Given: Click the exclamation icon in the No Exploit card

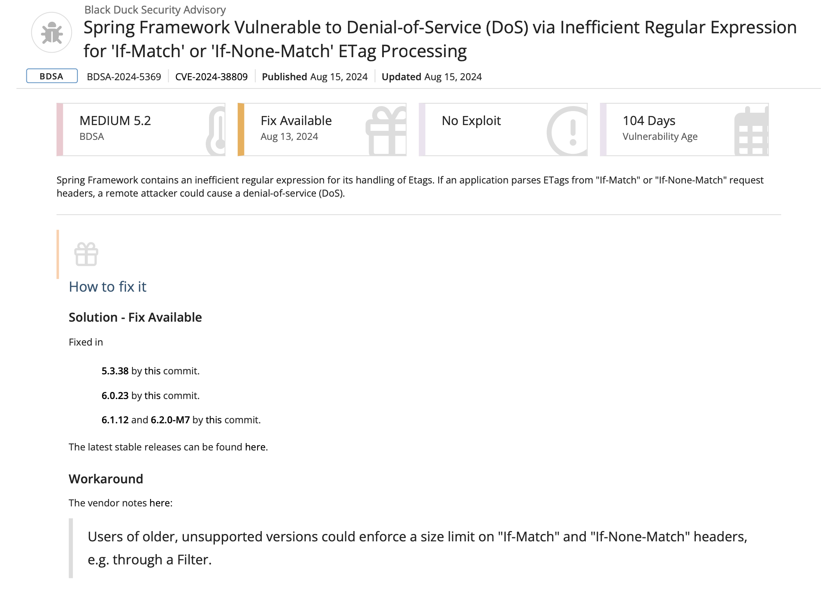Looking at the screenshot, I should pyautogui.click(x=567, y=131).
